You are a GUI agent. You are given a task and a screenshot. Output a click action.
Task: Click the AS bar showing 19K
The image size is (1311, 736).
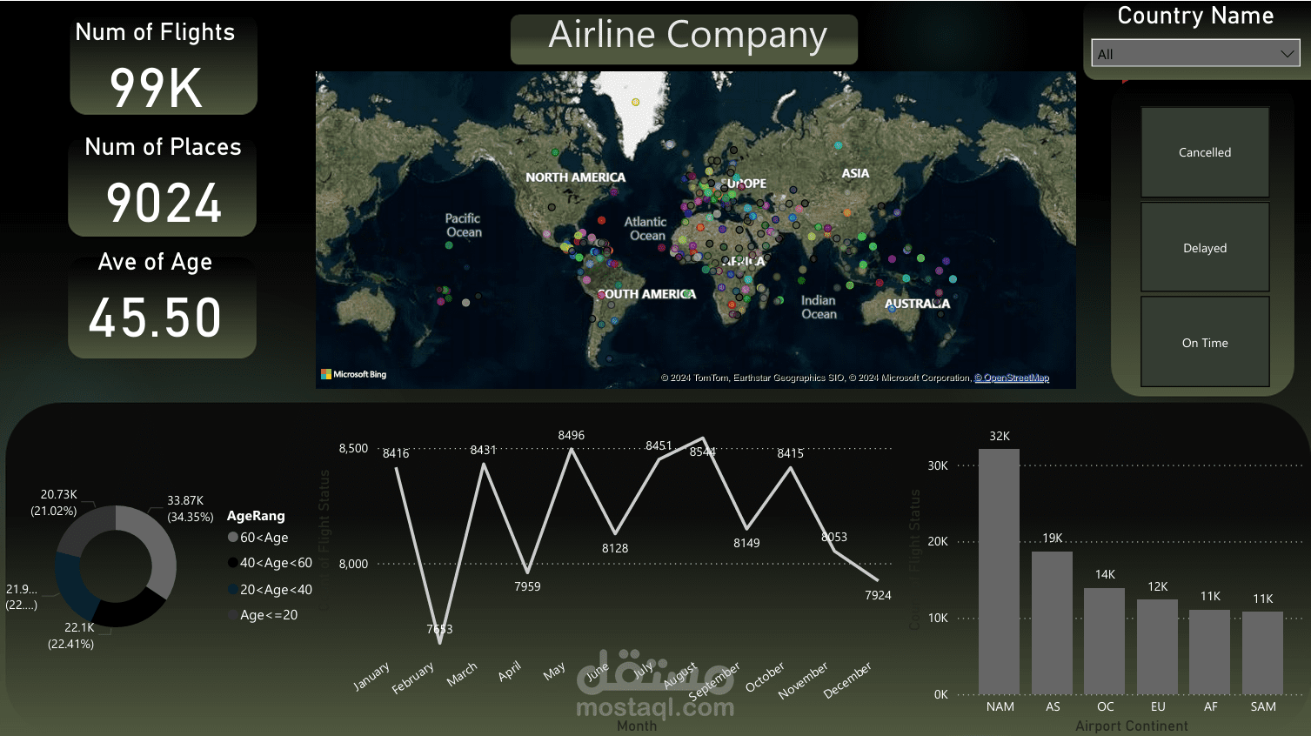(x=1053, y=623)
